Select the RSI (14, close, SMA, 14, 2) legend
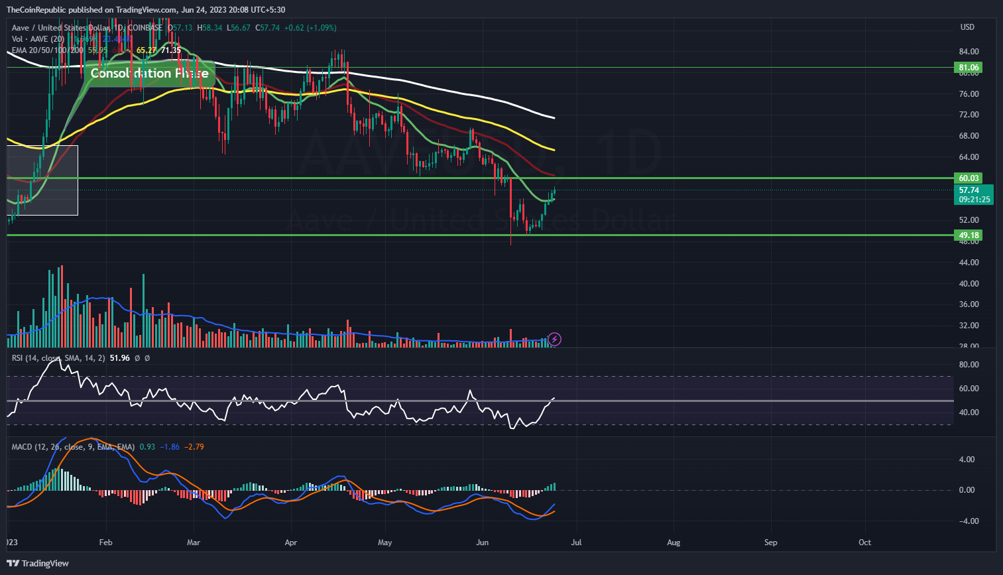The width and height of the screenshot is (1003, 575). point(58,358)
